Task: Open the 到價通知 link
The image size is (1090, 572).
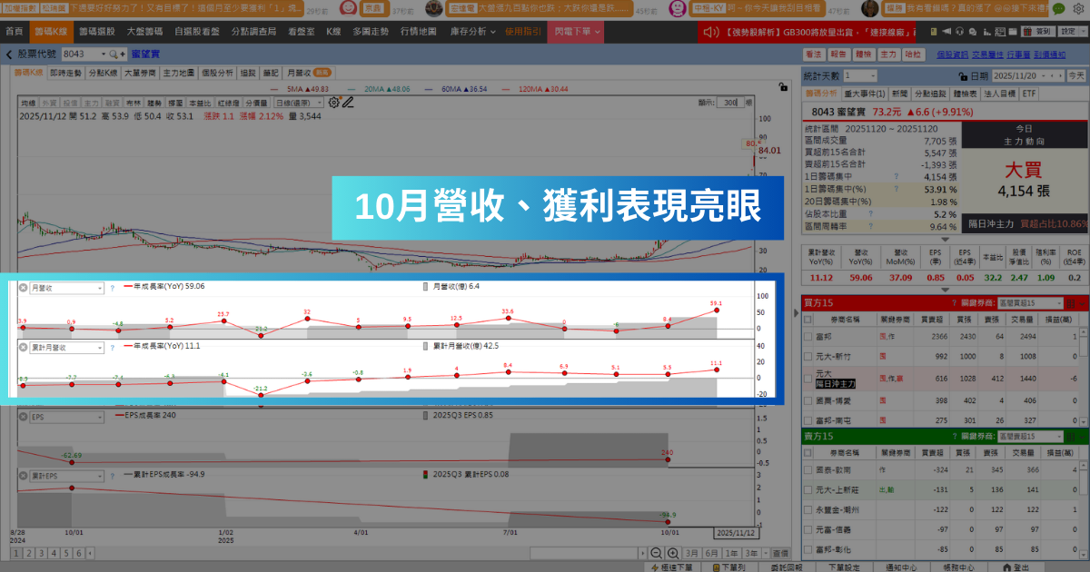Action: [1048, 55]
